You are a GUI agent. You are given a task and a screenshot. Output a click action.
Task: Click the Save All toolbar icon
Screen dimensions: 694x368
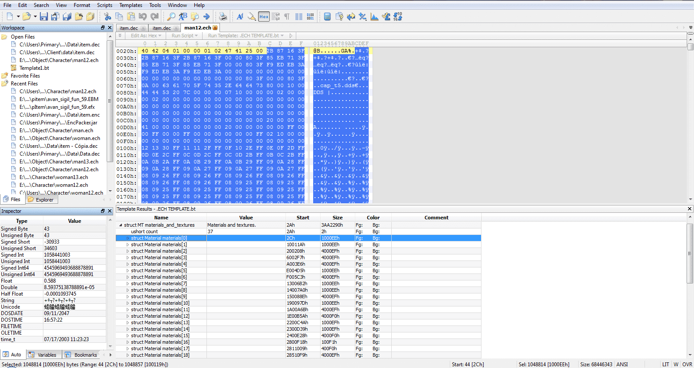coord(67,16)
